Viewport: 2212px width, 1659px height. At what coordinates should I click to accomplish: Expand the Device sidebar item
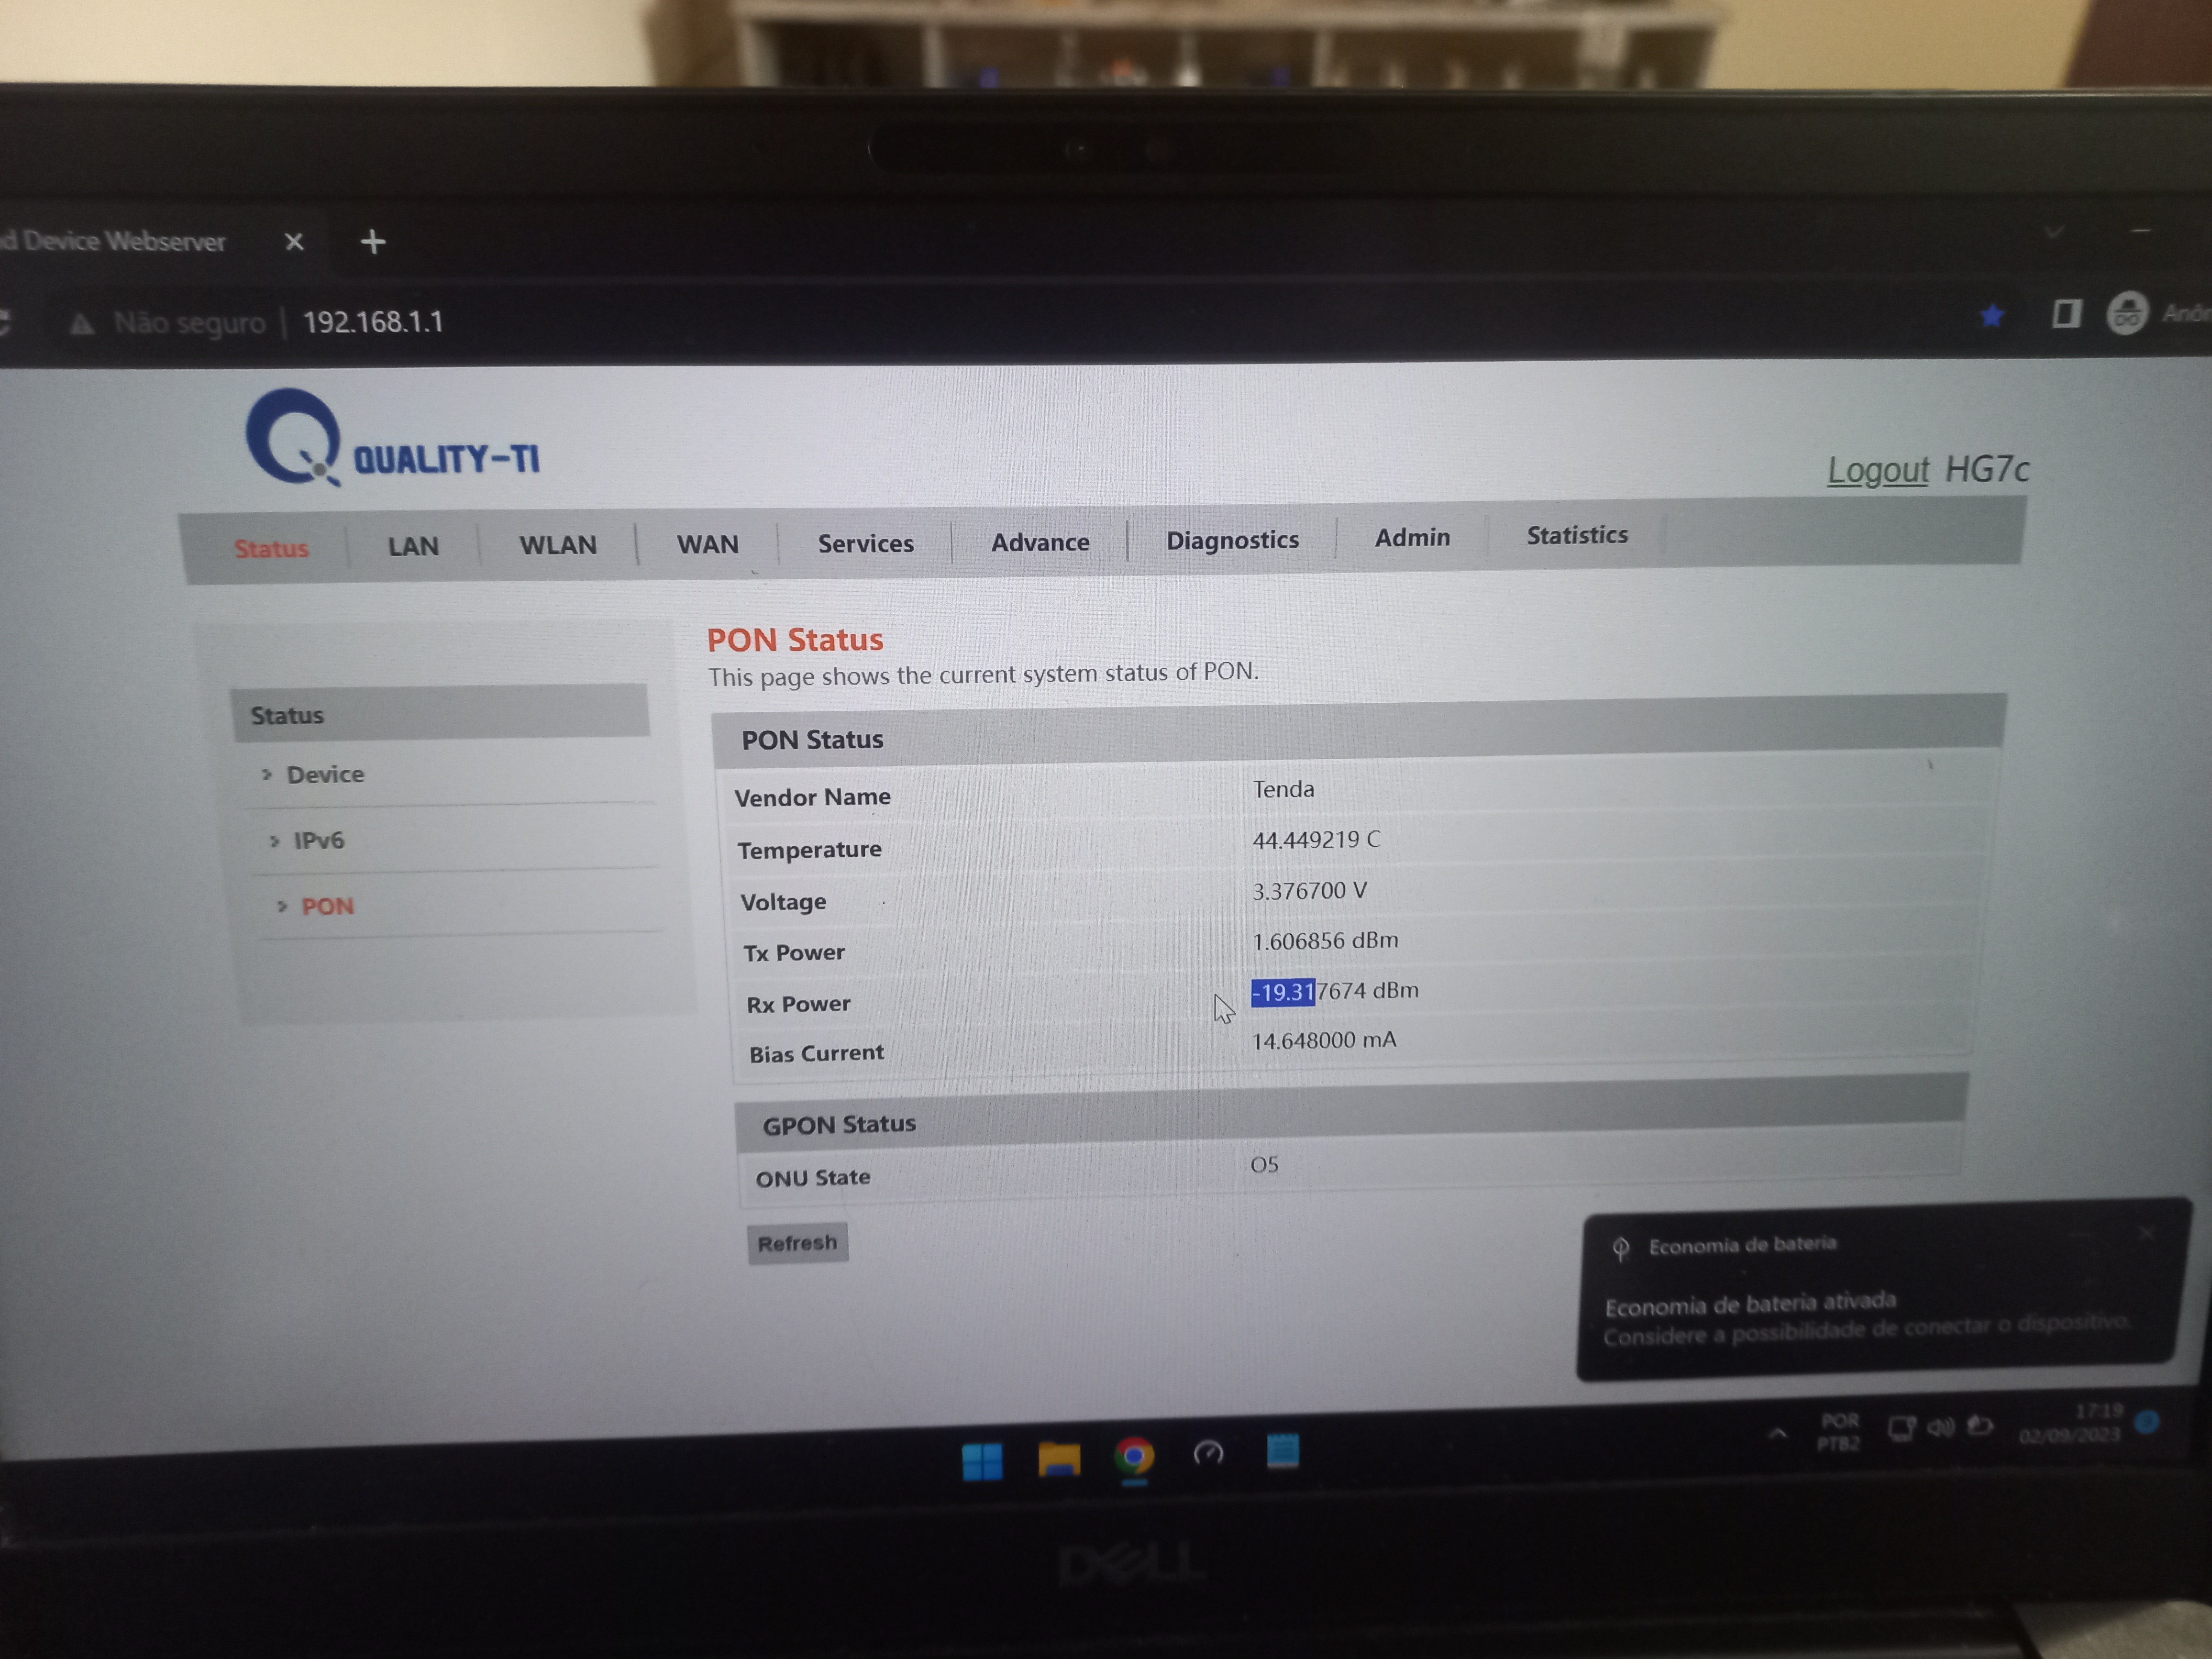tap(325, 774)
